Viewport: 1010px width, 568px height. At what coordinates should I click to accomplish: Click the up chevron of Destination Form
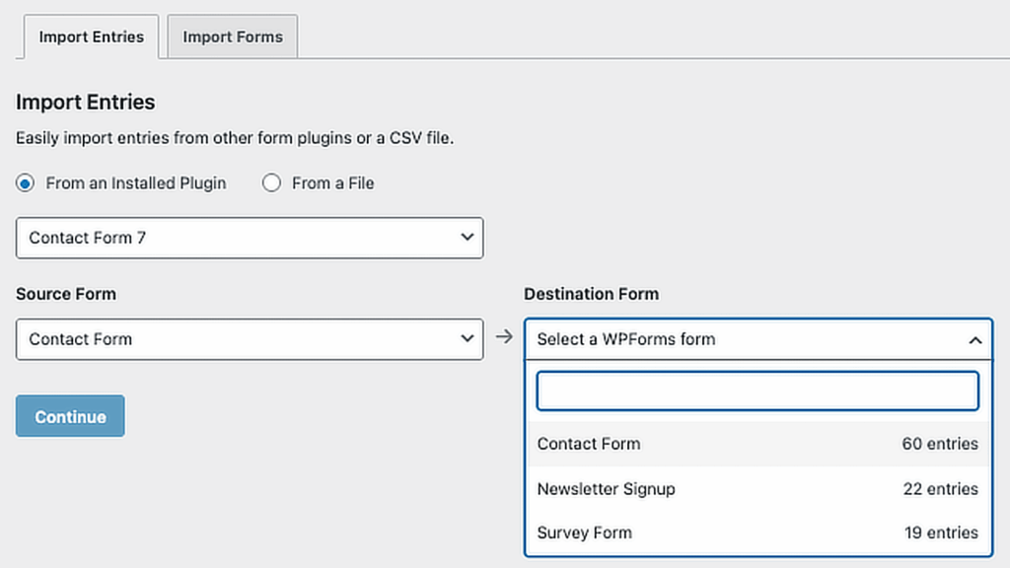pyautogui.click(x=975, y=340)
